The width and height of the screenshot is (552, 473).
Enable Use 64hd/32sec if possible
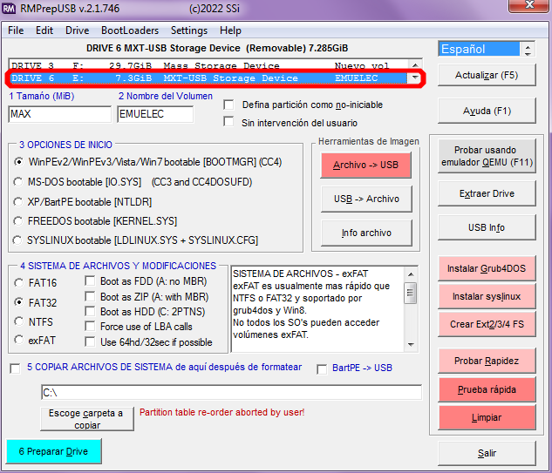pos(90,341)
